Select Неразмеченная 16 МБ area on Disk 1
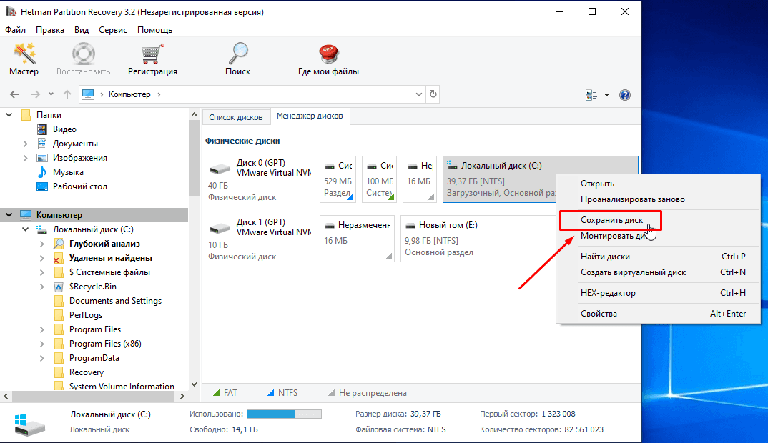 point(357,239)
